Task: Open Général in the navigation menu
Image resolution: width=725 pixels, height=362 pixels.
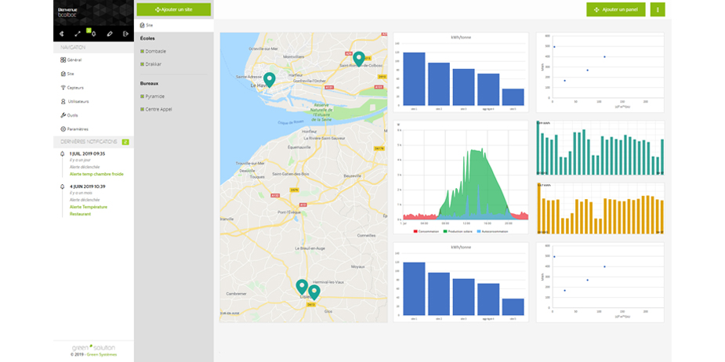Action: point(74,60)
